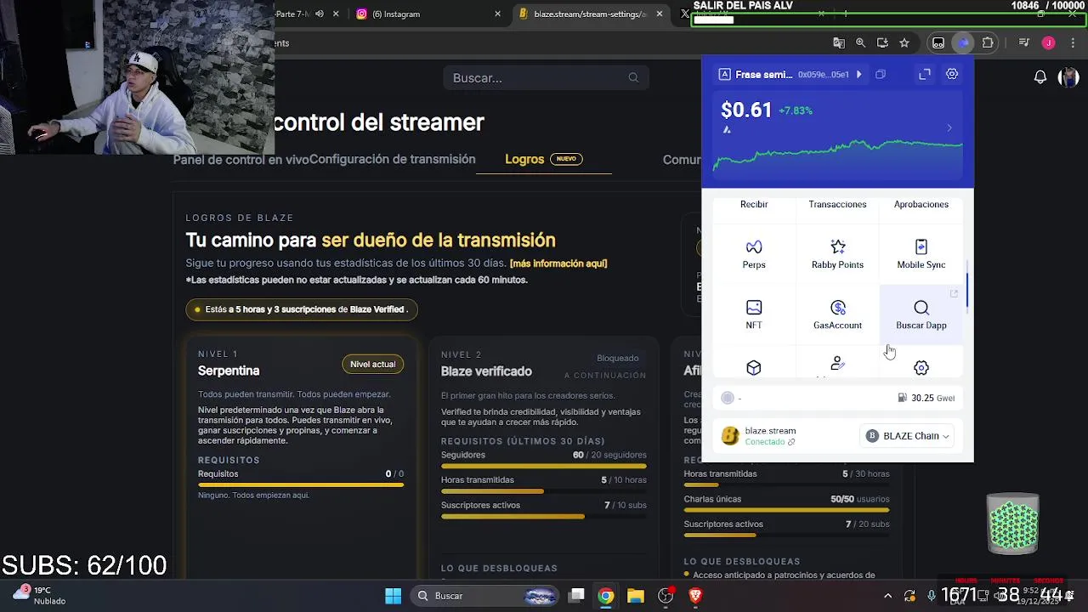Screen dimensions: 1088x612
Task: Click install app icon in address bar
Action: (882, 42)
